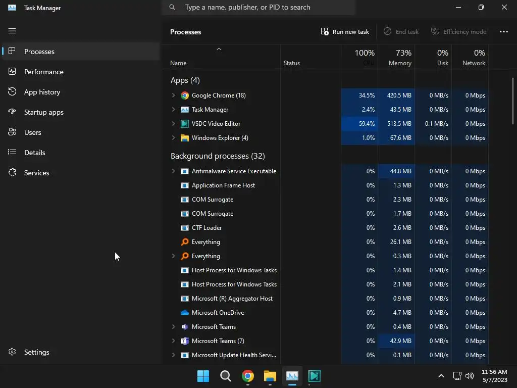The width and height of the screenshot is (517, 388).
Task: Click the App history clock icon
Action: click(x=12, y=91)
